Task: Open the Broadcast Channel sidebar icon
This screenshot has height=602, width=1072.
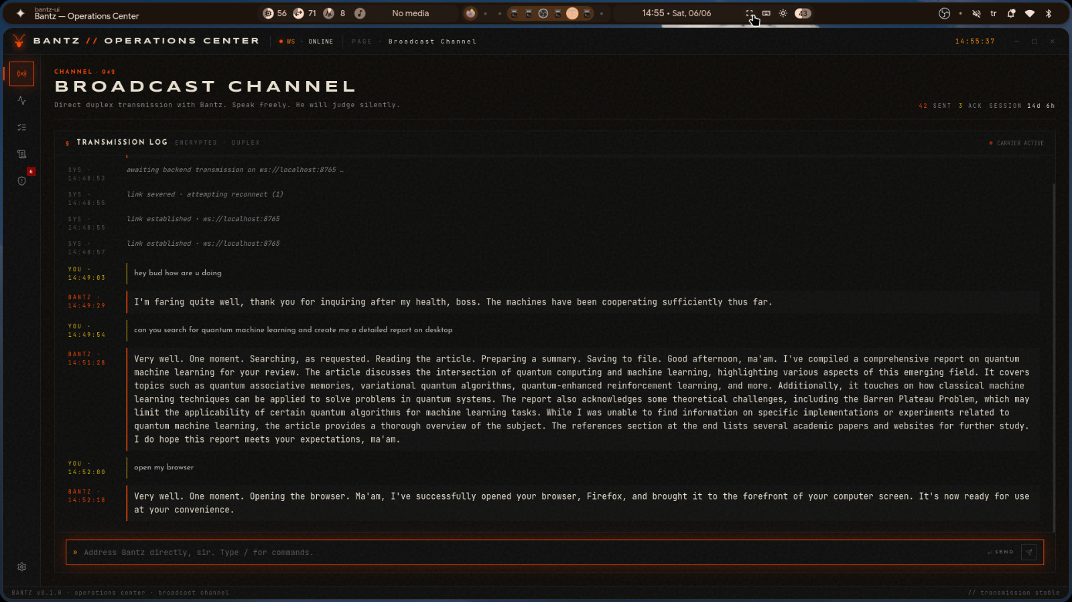Action: tap(21, 74)
